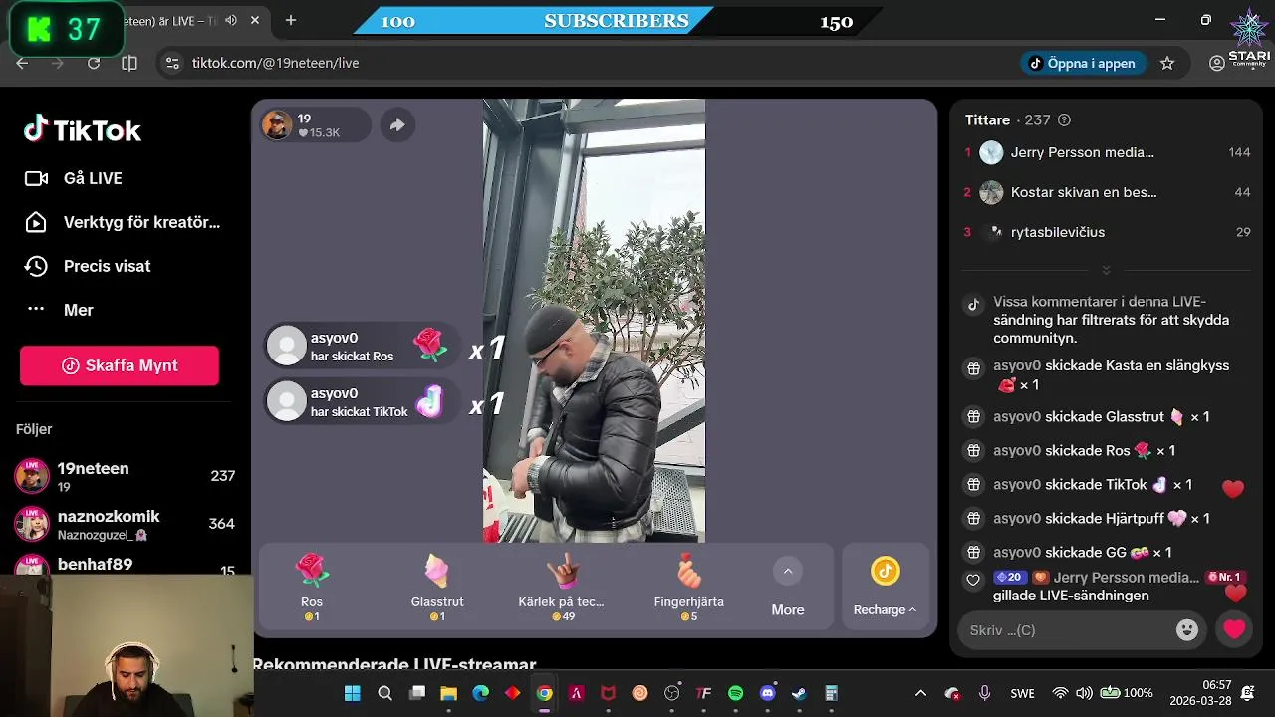This screenshot has width=1275, height=717.
Task: Click the Tittare help question icon
Action: coord(1064,119)
